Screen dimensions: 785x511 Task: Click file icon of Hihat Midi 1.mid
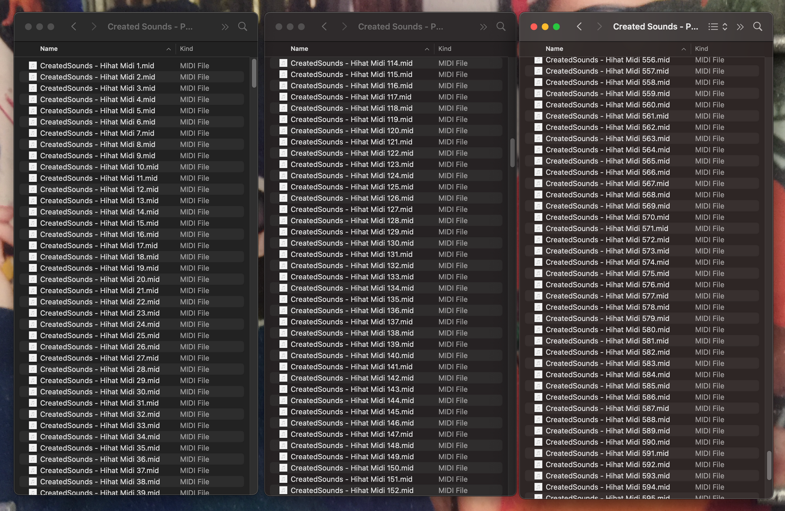33,66
